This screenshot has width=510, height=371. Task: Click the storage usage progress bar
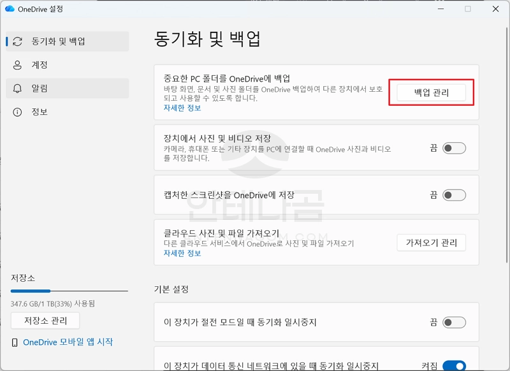click(69, 291)
